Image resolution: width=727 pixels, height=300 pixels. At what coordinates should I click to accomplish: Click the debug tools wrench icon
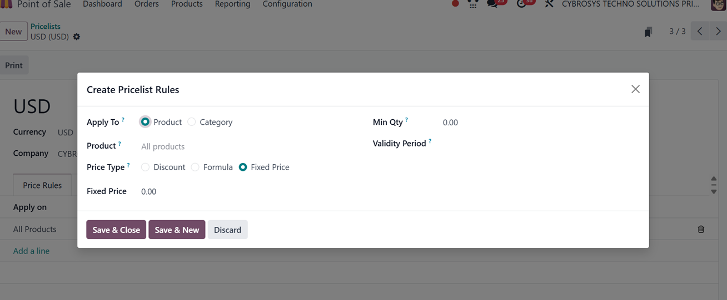pyautogui.click(x=549, y=4)
